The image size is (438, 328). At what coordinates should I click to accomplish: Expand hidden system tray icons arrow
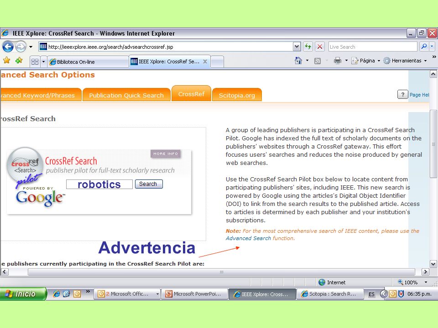click(384, 294)
